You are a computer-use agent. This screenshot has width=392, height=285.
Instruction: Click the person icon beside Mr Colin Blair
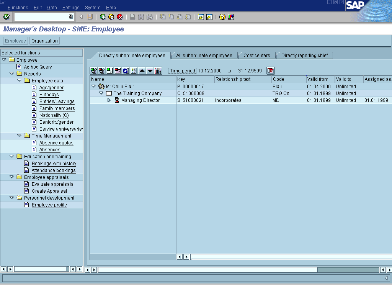point(101,86)
